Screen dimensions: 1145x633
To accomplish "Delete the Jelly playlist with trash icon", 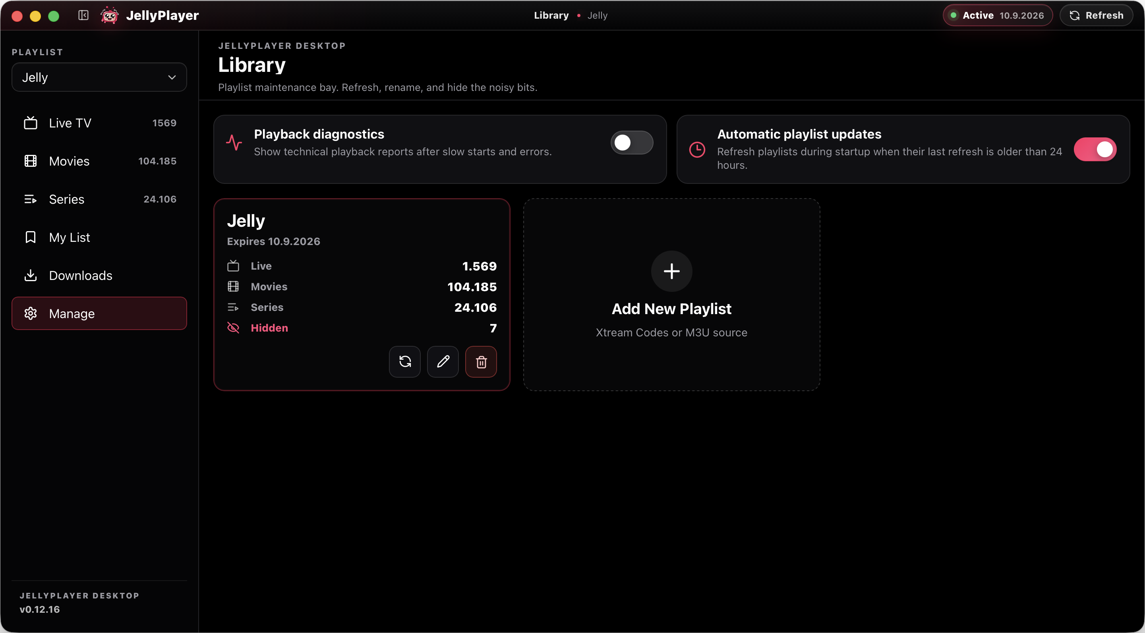I will click(481, 362).
